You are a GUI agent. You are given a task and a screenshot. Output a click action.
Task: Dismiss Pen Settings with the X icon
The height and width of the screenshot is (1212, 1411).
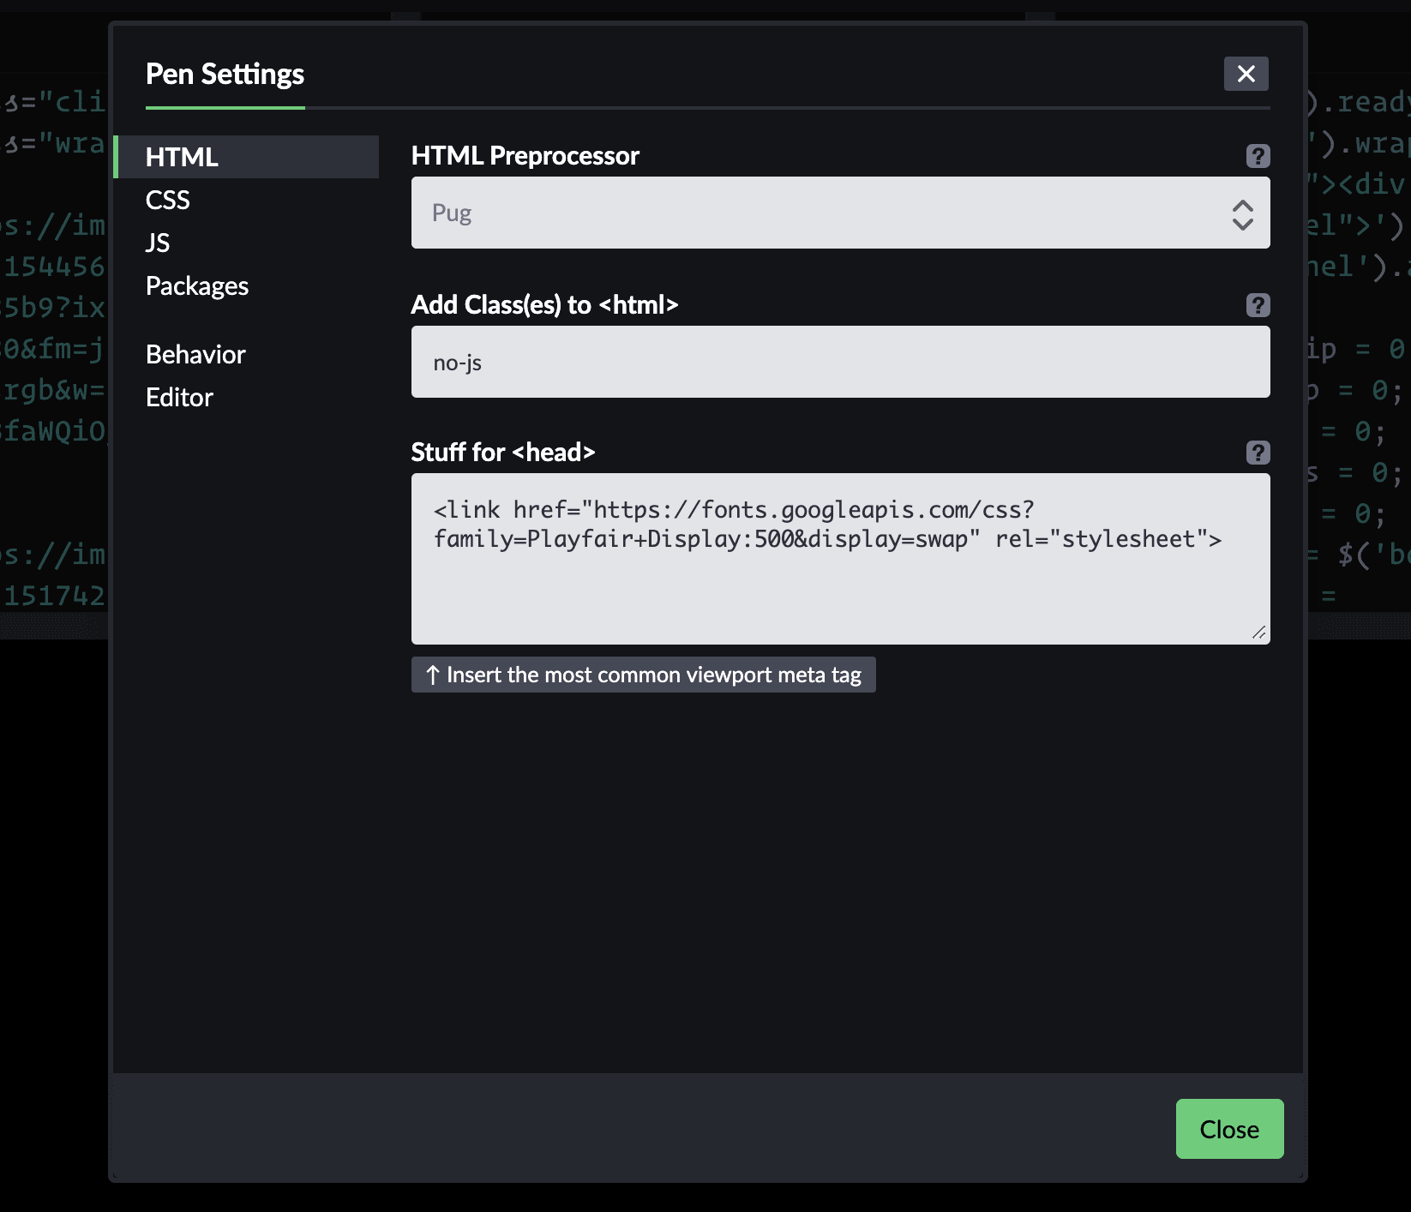(1246, 74)
